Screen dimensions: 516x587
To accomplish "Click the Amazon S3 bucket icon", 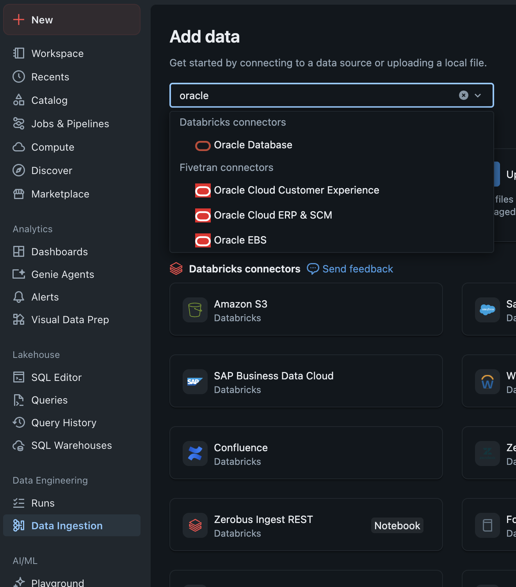I will tap(195, 310).
